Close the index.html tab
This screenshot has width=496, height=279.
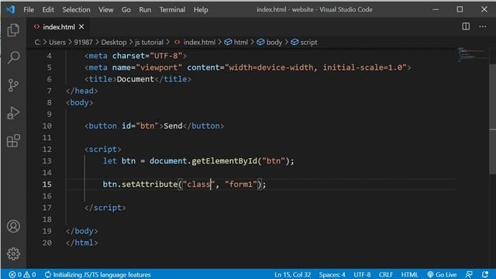(x=81, y=27)
